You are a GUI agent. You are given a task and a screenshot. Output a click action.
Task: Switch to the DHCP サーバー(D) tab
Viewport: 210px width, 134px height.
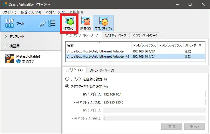[x=102, y=70]
